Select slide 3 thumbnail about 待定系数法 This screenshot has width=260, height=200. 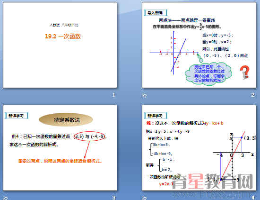click(x=60, y=148)
